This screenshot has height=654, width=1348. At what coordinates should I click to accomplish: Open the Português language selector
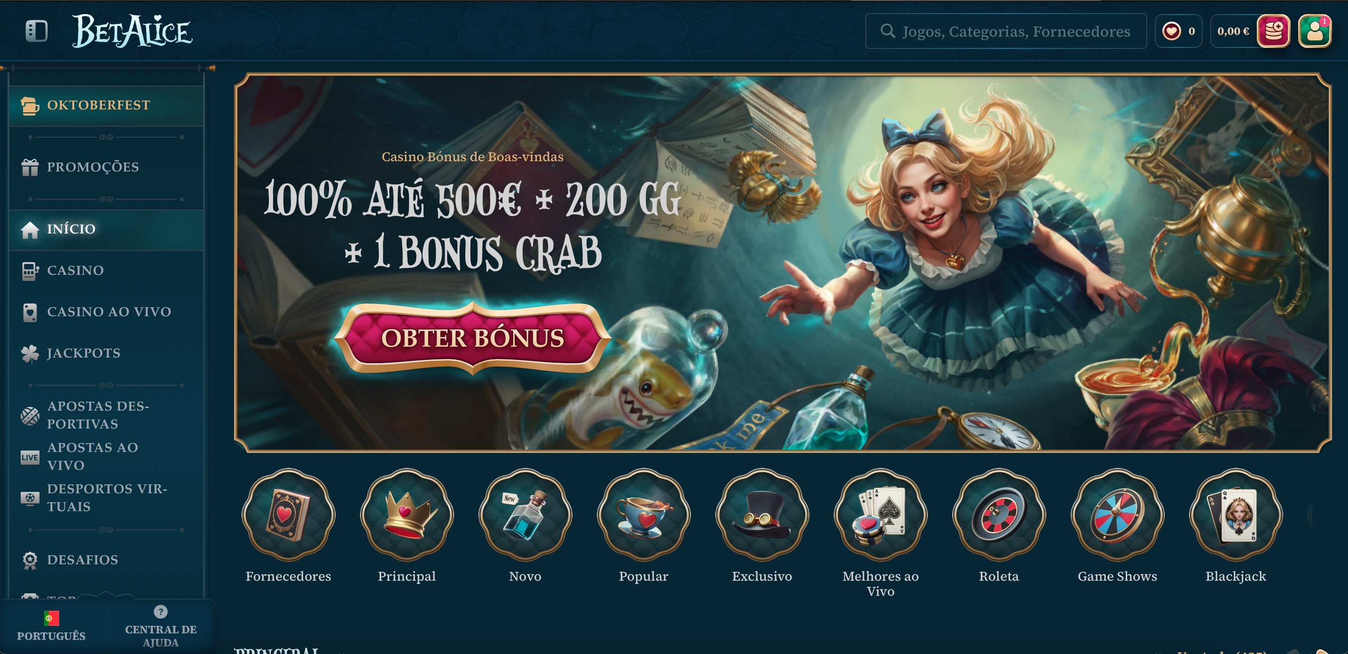pyautogui.click(x=51, y=626)
